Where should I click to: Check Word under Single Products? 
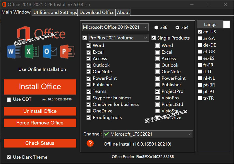[158, 45]
